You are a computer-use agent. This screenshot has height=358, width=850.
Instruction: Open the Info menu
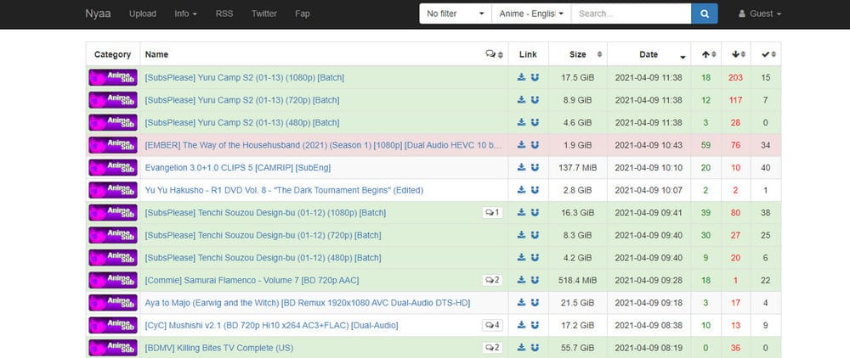(x=185, y=14)
